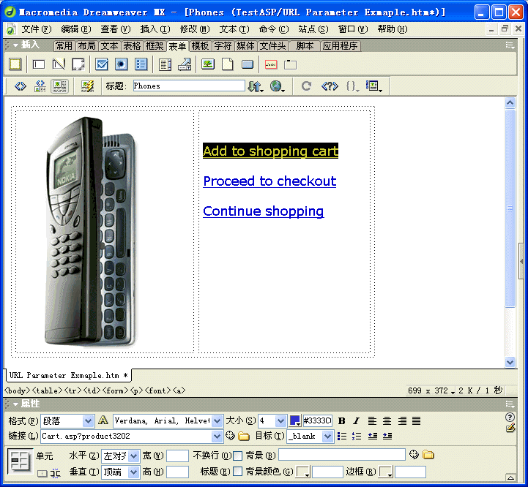Toggle Live Data view
The height and width of the screenshot is (487, 528).
coord(88,86)
